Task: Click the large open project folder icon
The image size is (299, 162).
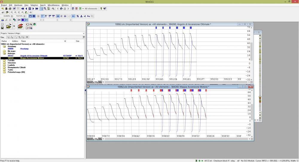Action: point(9,26)
